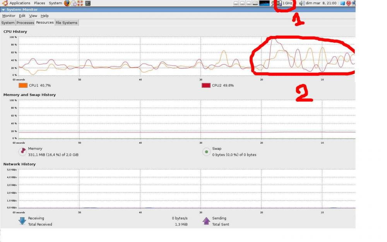
Task: Open the window menu arrow in System Monitor title bar
Action: tap(3, 10)
